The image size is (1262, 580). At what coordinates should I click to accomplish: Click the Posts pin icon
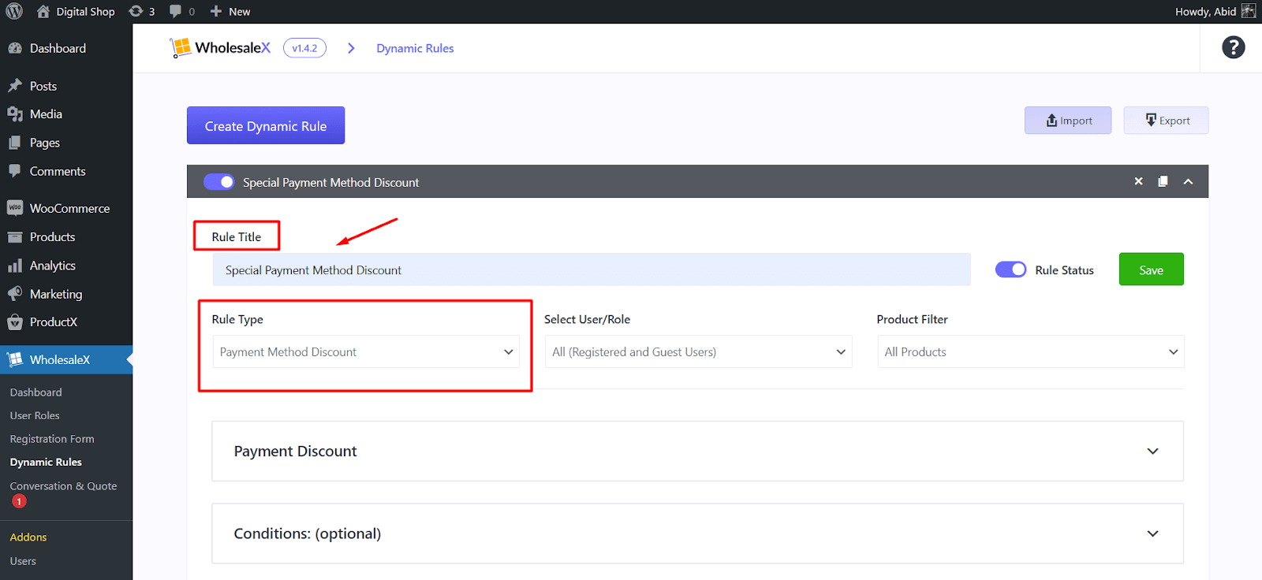point(15,85)
